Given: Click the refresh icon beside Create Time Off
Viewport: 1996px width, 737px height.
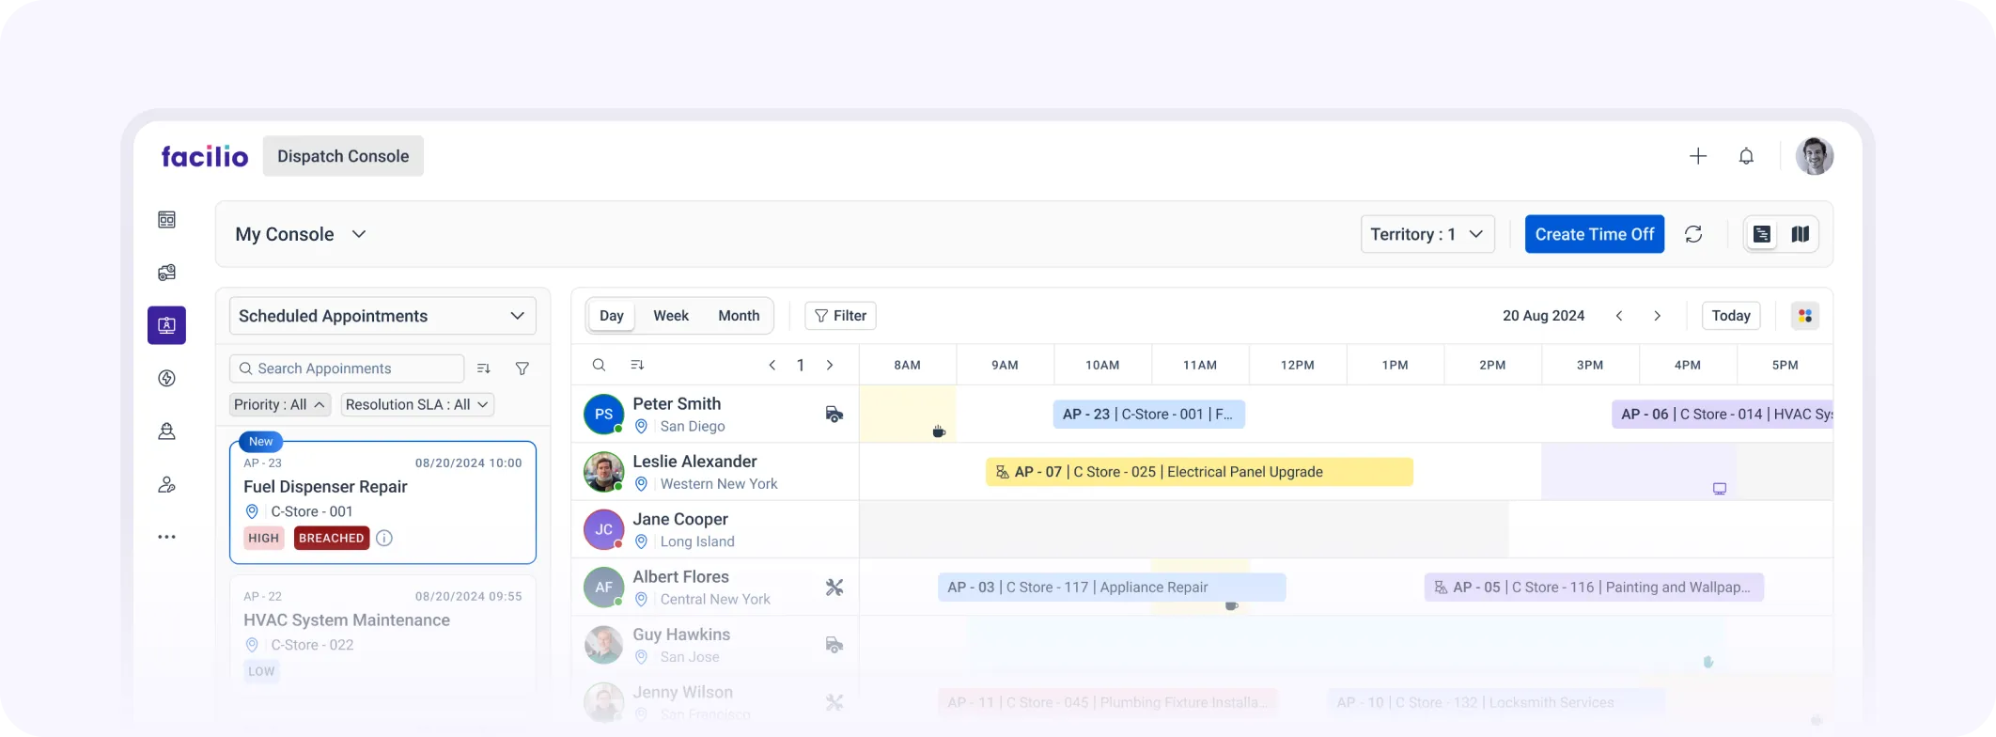Looking at the screenshot, I should click(x=1693, y=235).
